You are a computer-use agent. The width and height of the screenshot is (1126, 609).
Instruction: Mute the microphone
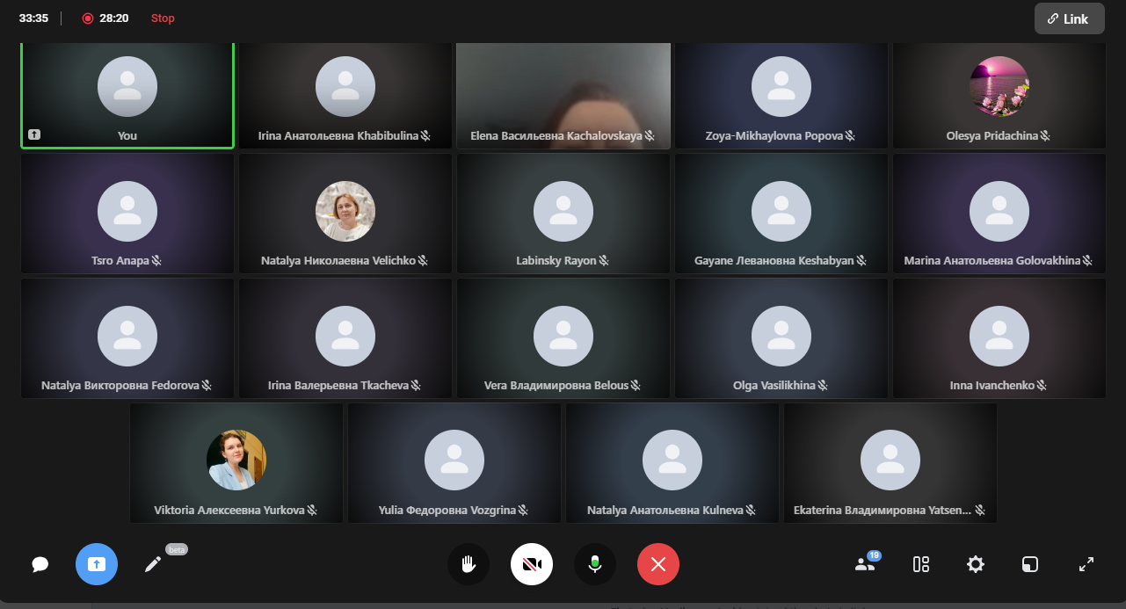(595, 564)
